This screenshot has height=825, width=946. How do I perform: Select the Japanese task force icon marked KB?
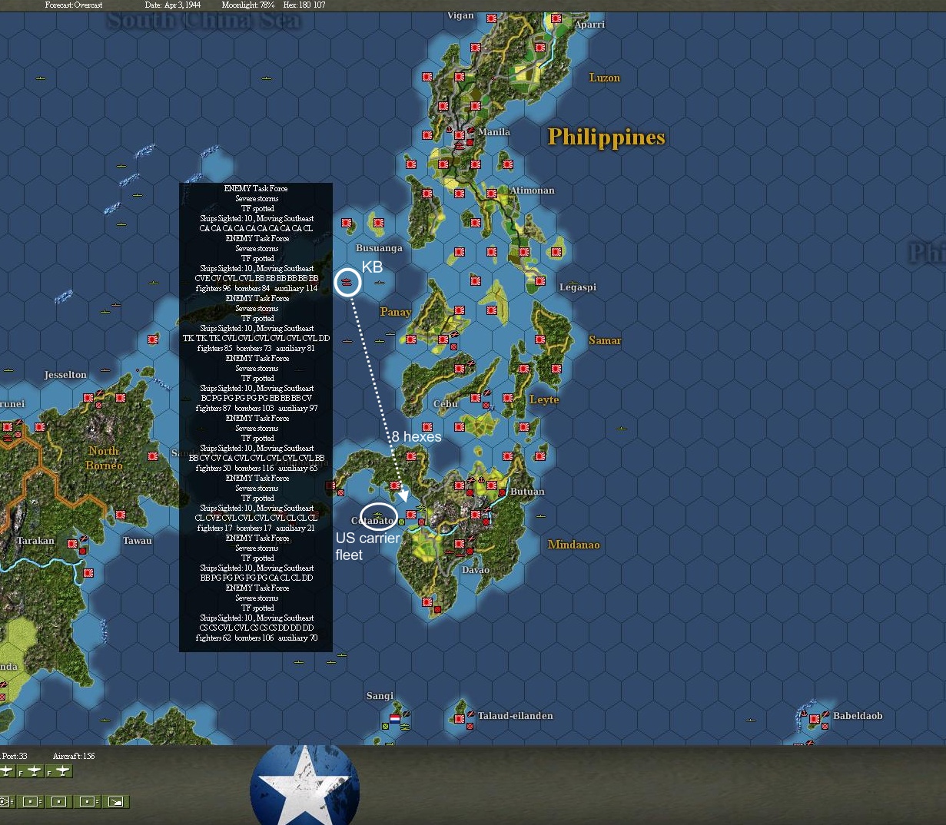click(x=347, y=282)
